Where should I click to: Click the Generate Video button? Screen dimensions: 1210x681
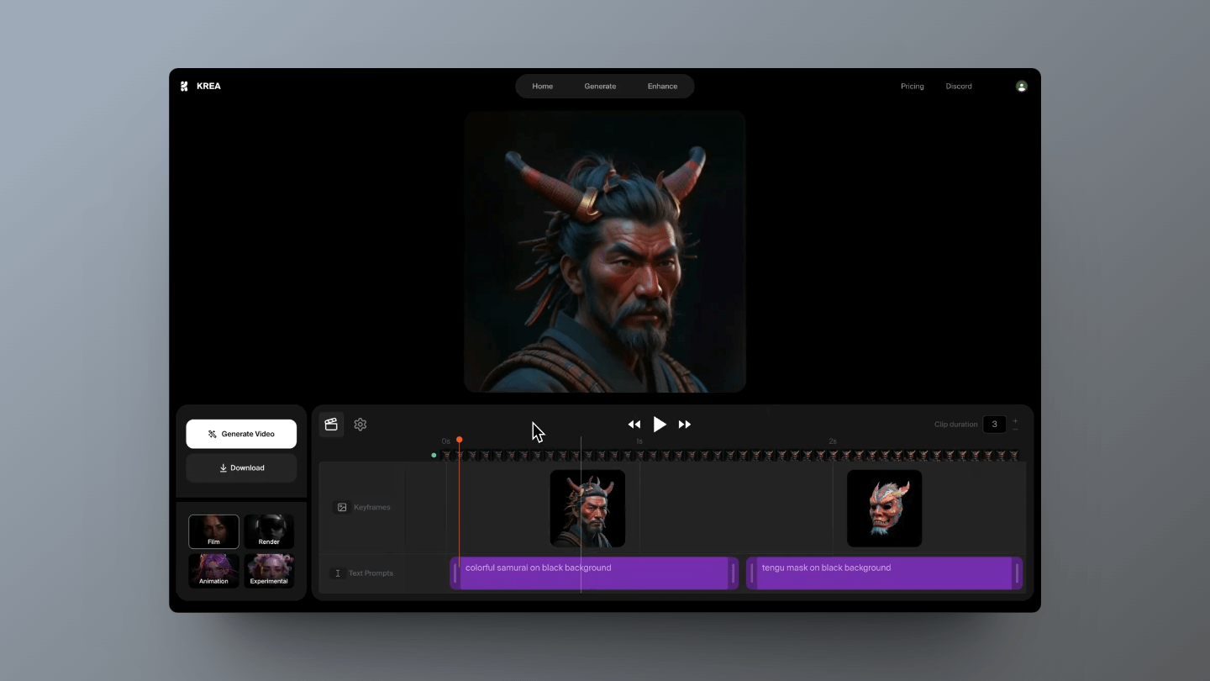pyautogui.click(x=241, y=434)
